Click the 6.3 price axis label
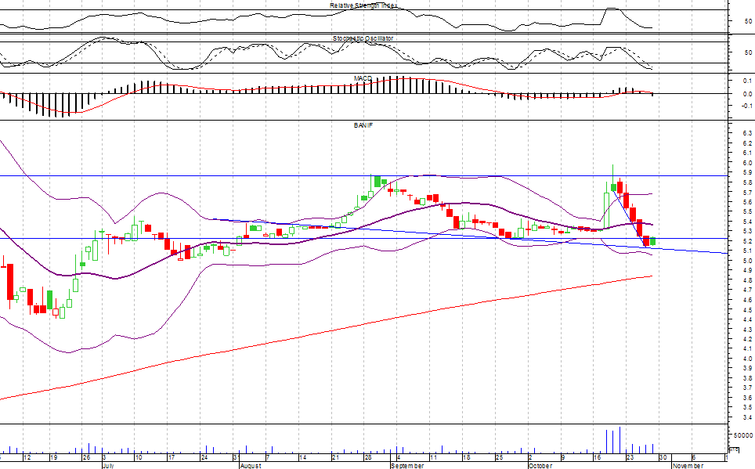The height and width of the screenshot is (469, 755). click(x=747, y=133)
